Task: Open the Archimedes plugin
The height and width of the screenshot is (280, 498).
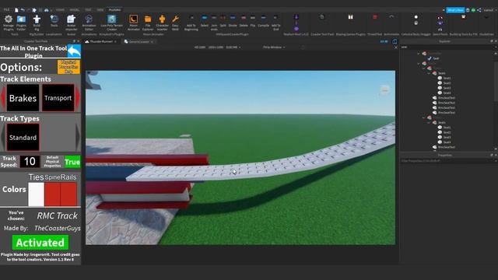Action: pyautogui.click(x=391, y=17)
